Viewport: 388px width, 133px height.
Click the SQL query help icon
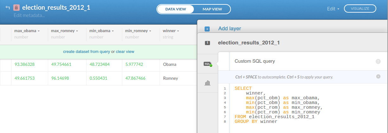[378, 61]
